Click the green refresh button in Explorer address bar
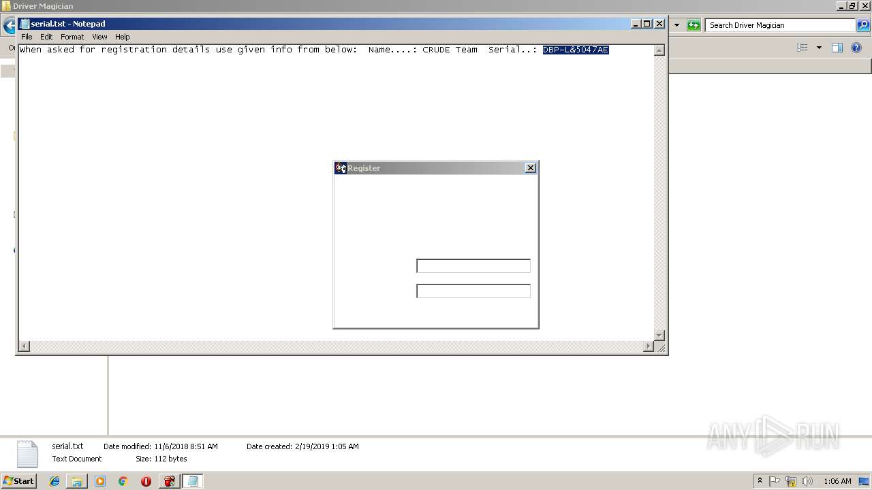Viewport: 872px width, 490px height. tap(694, 25)
